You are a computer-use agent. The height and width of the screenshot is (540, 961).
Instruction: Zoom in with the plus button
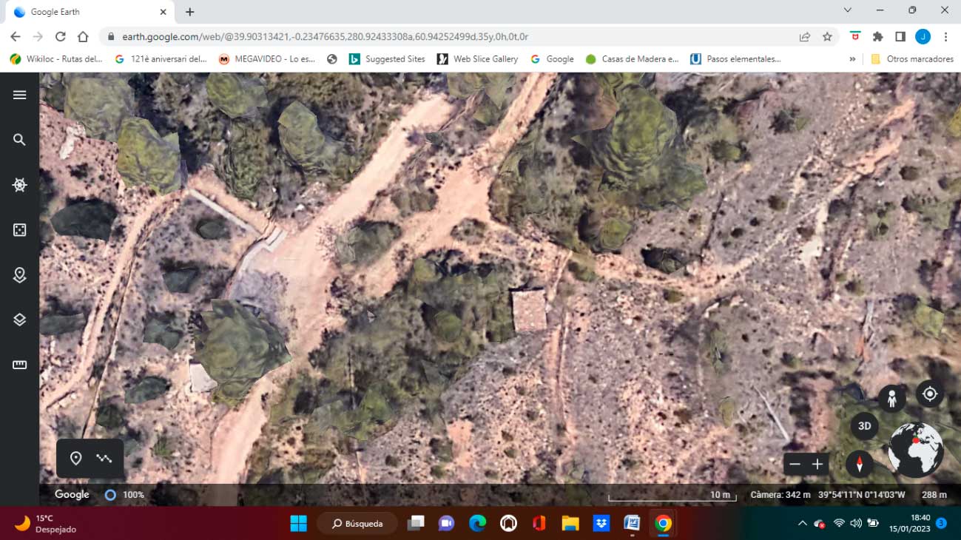click(817, 464)
